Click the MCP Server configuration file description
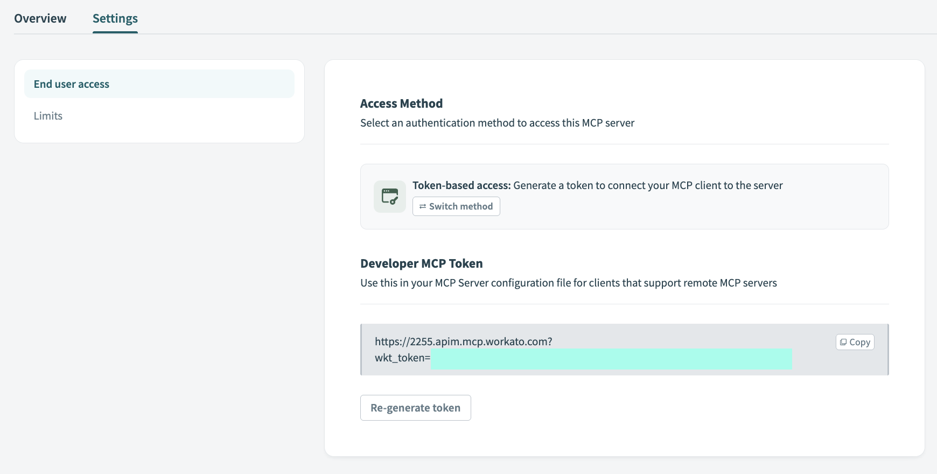 (568, 283)
